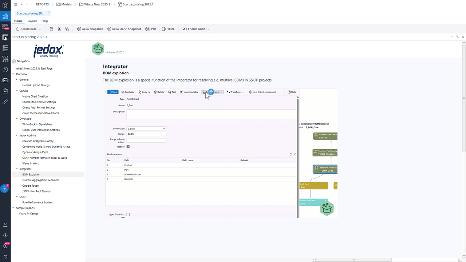Click the clipboard icon right of the scissors
466x262 pixels.
click(67, 29)
